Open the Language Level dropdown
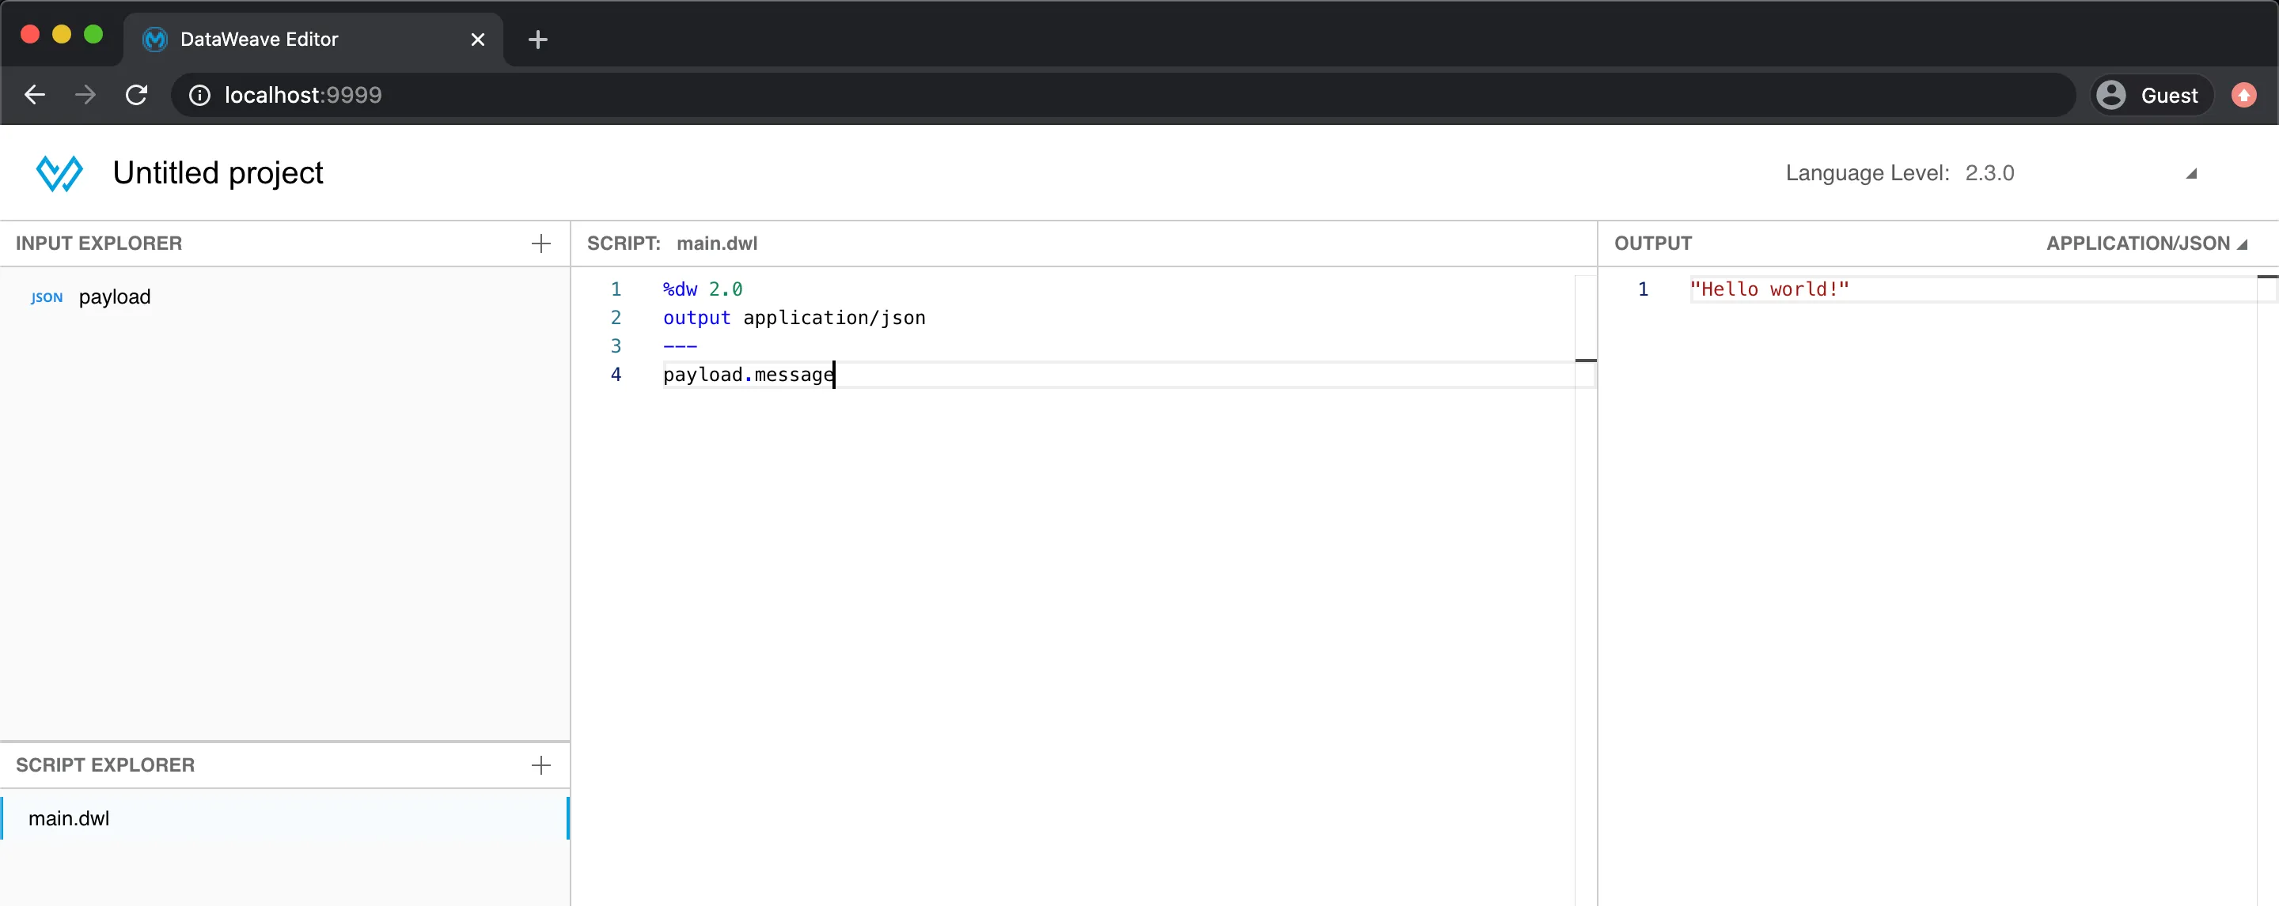 tap(2190, 174)
